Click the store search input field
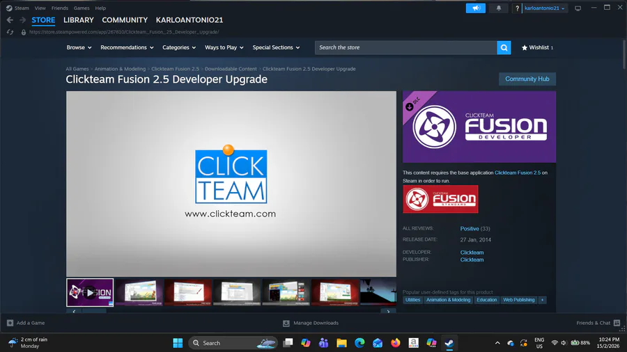 (406, 47)
